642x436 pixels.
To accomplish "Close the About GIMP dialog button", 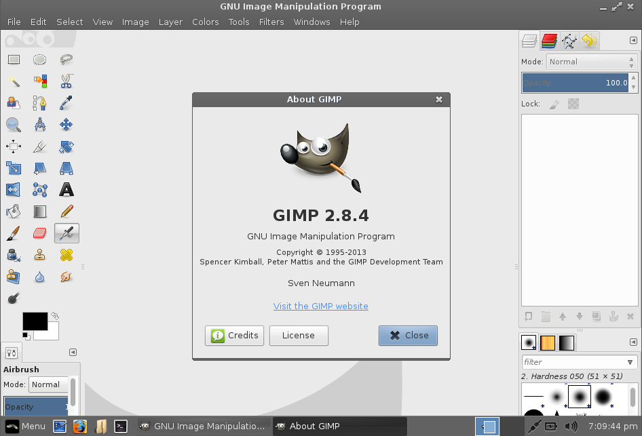I will click(409, 336).
